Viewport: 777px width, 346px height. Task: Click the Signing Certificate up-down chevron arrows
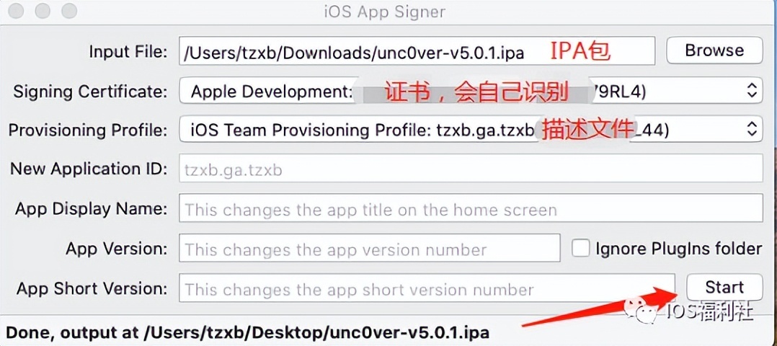(x=751, y=90)
